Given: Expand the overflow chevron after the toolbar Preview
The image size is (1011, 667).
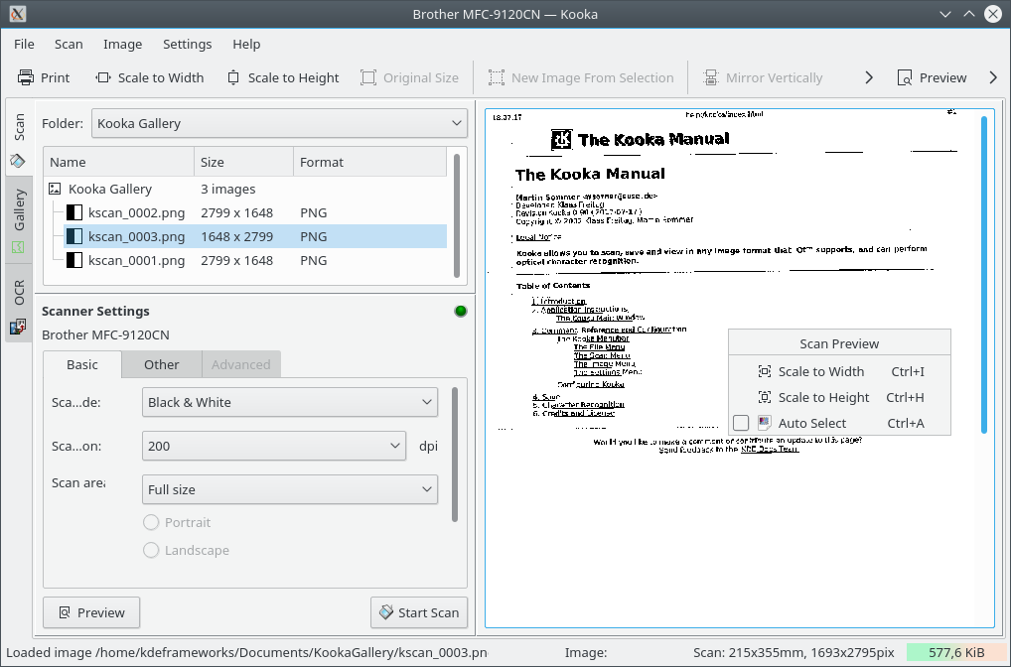Looking at the screenshot, I should click(x=993, y=78).
